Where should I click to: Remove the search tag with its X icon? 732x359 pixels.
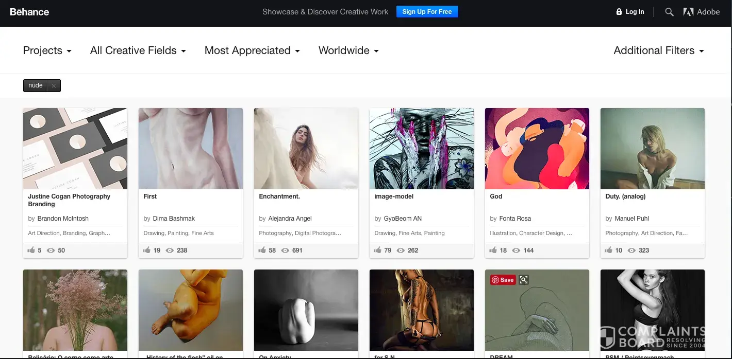pos(54,86)
